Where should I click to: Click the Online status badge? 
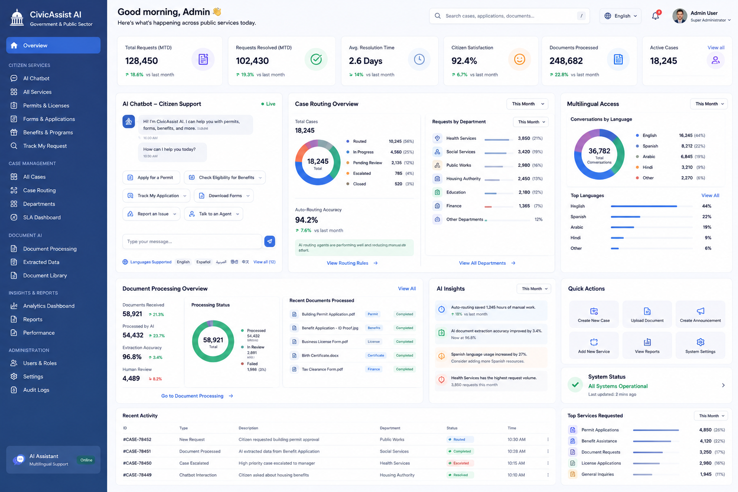[x=86, y=460]
